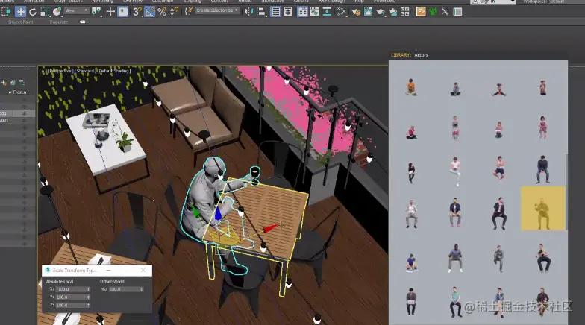585x325 pixels.
Task: Toggle Percent Snap
Action: coord(162,12)
